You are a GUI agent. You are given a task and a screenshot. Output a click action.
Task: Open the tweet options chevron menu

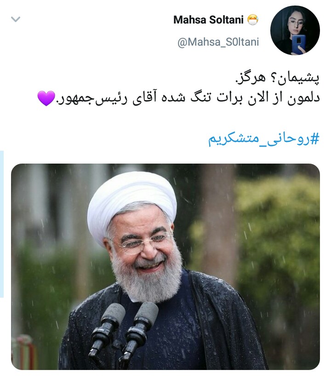coord(16,19)
